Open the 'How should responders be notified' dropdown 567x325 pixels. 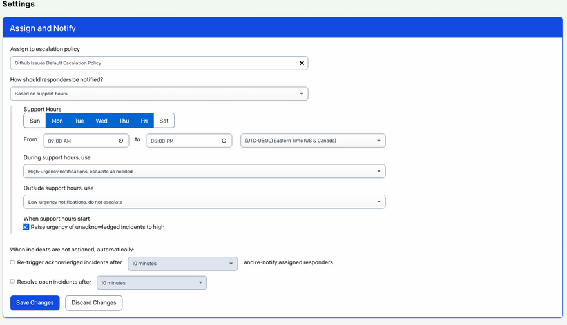pyautogui.click(x=159, y=94)
